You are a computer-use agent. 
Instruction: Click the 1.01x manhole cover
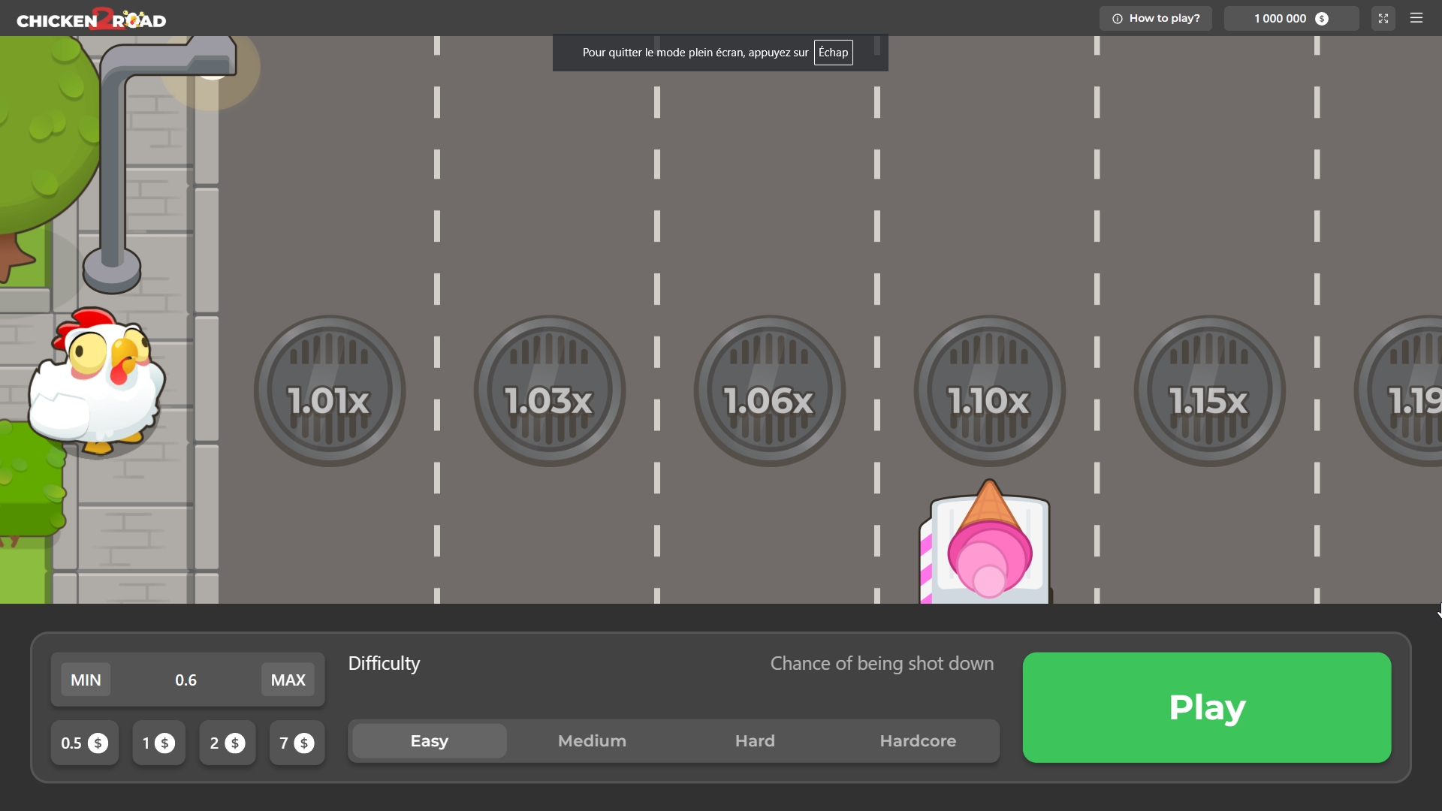329,391
